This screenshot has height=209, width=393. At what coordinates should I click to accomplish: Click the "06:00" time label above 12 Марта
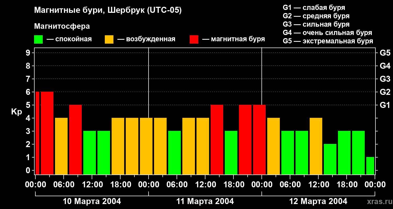(290, 185)
